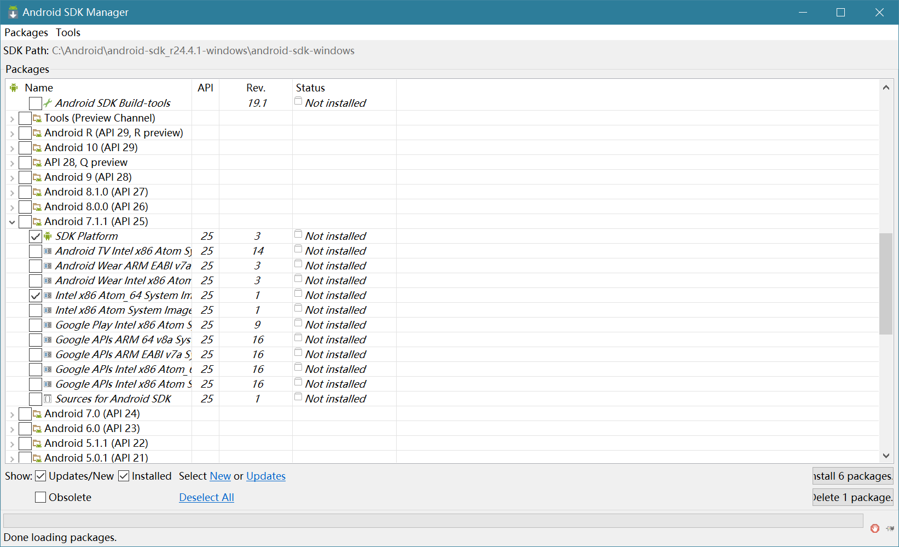
Task: Click the log icon at bottom-right corner
Action: (890, 528)
